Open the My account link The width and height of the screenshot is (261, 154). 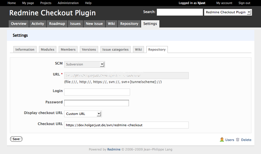click(x=224, y=3)
